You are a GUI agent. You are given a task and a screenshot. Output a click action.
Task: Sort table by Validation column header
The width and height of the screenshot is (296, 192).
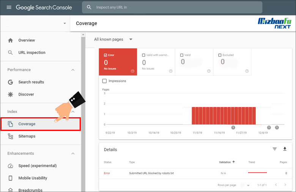point(227,162)
